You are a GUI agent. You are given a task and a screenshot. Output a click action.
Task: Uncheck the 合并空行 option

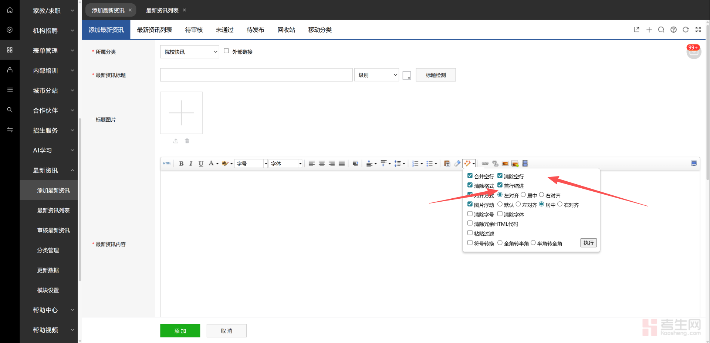click(470, 176)
